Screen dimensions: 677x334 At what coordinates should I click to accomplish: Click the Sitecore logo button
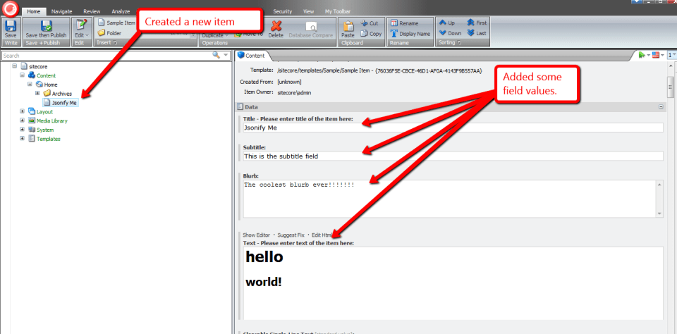pos(9,10)
